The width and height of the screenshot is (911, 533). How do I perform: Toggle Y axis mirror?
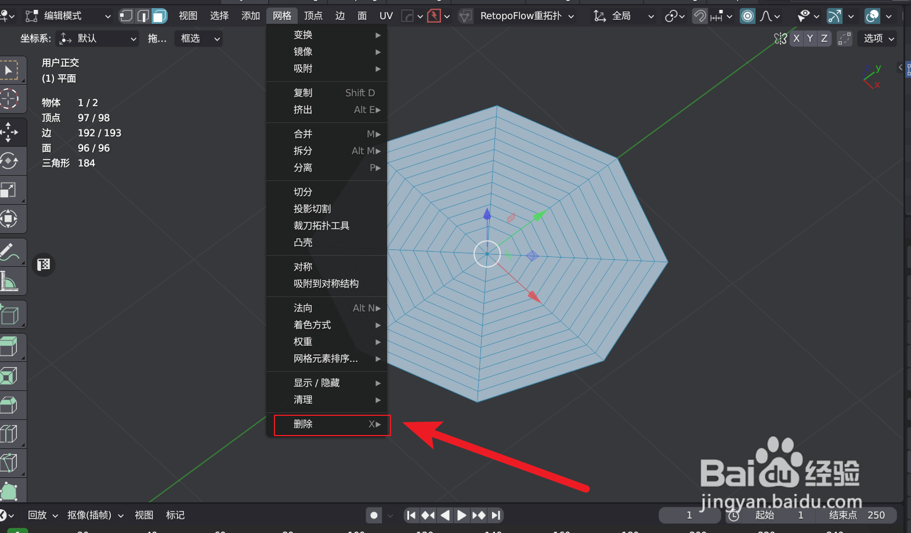pos(810,38)
